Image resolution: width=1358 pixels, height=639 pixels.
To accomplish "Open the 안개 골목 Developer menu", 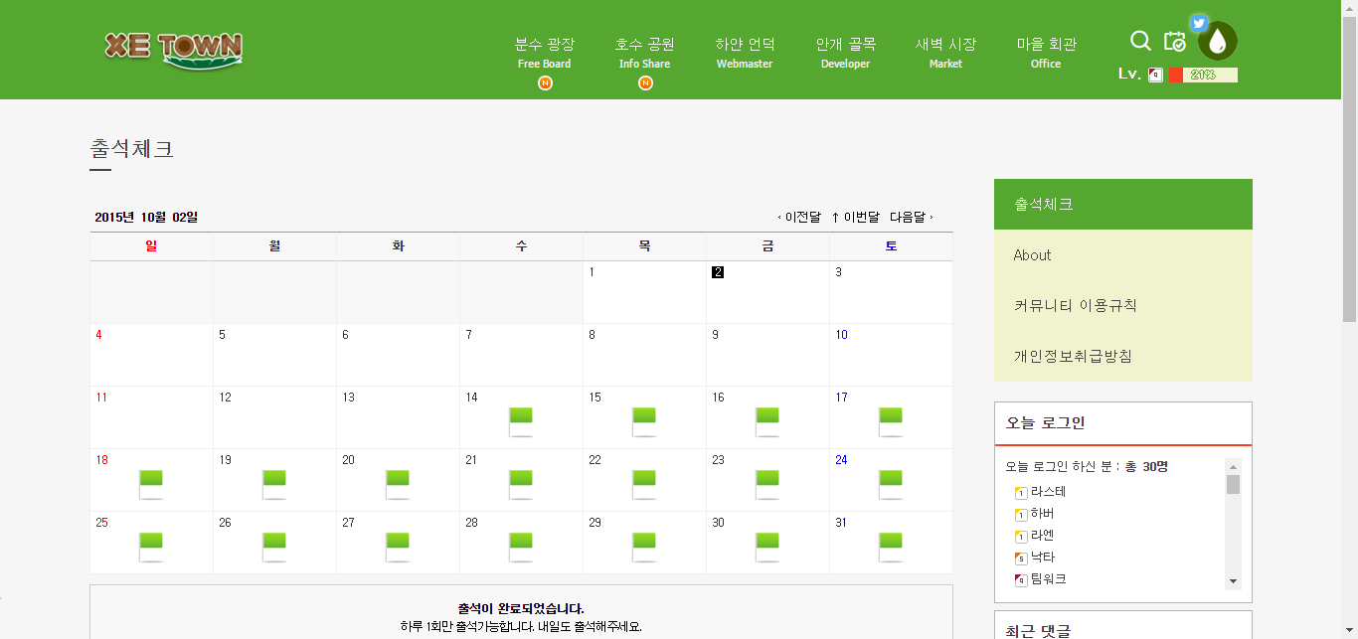I will 846,54.
